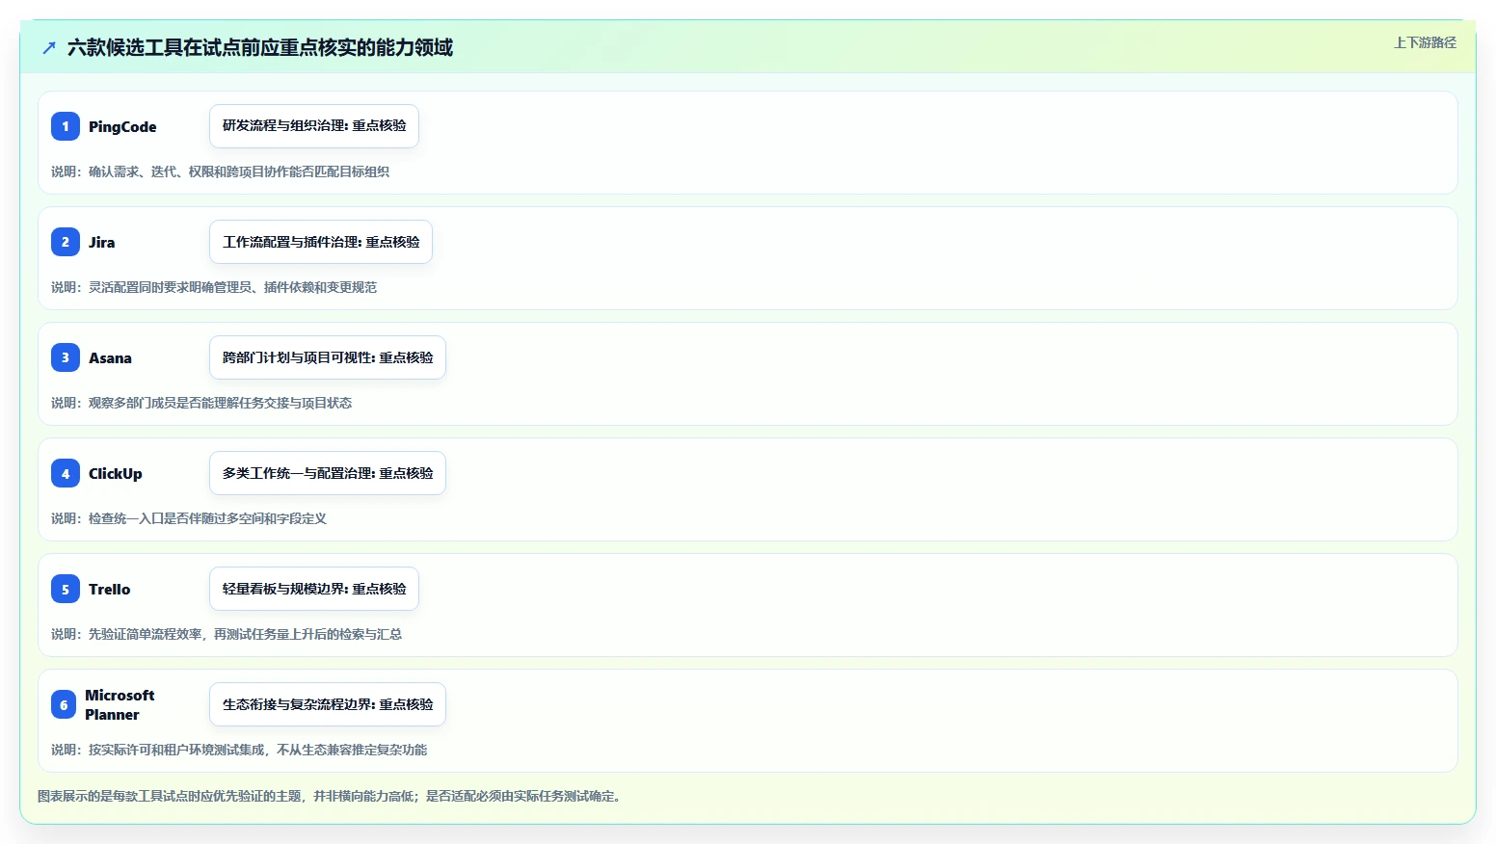Click number badge 3 next to Asana

click(x=66, y=357)
